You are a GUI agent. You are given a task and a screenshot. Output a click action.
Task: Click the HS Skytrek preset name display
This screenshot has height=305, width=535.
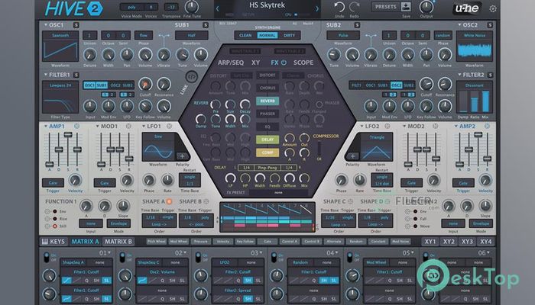tap(267, 5)
